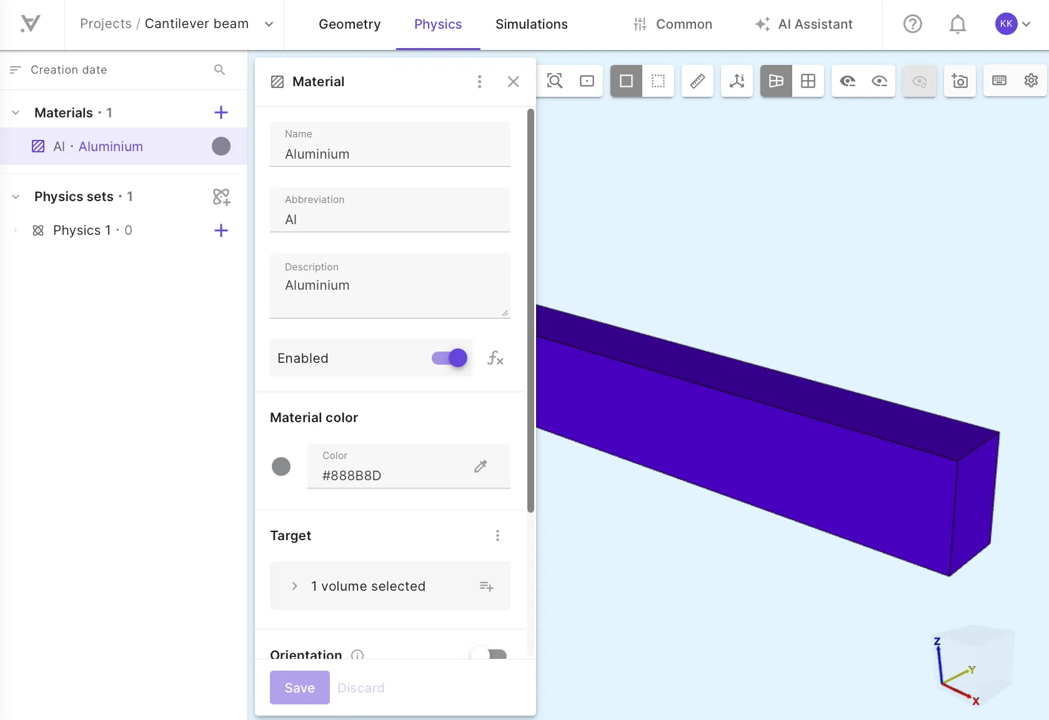
Task: Open the Common settings menu
Action: click(673, 24)
